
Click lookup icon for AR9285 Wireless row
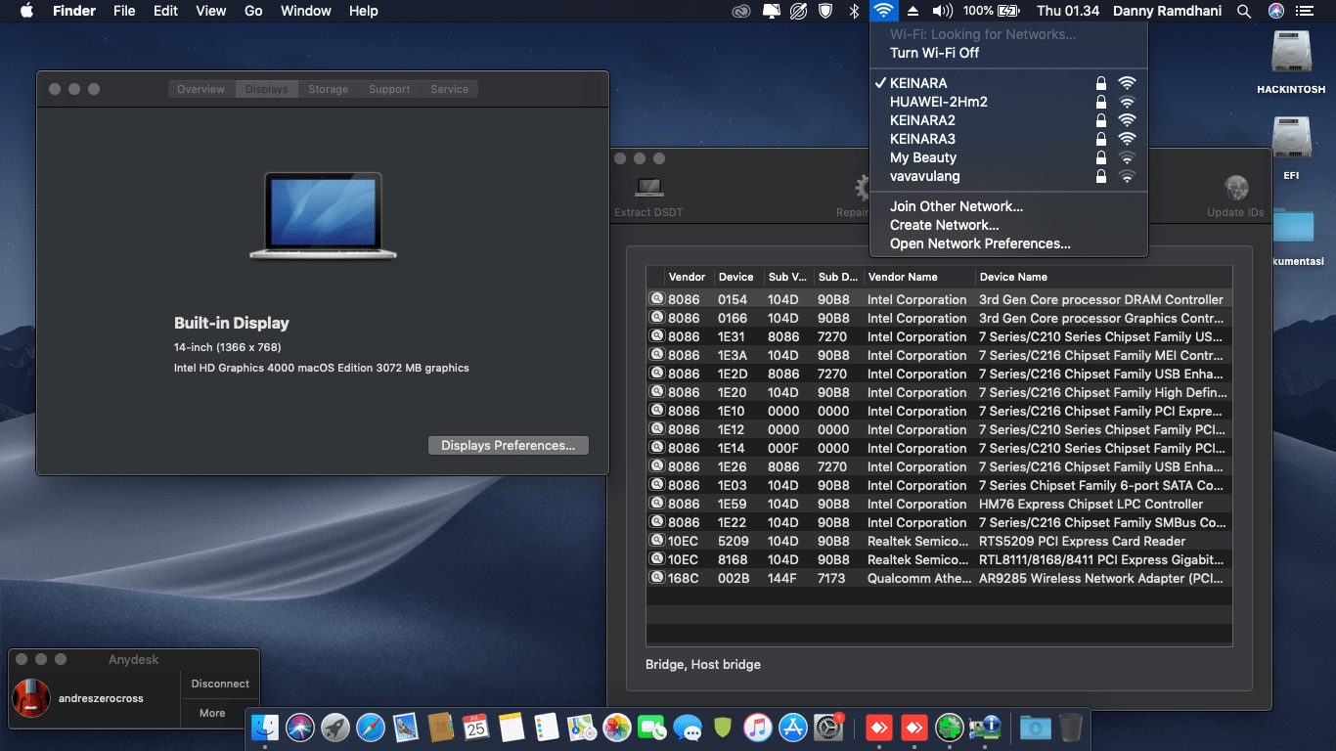[657, 578]
